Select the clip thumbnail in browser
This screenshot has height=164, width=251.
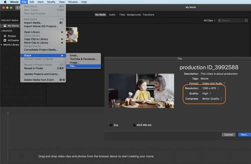[x=72, y=35]
